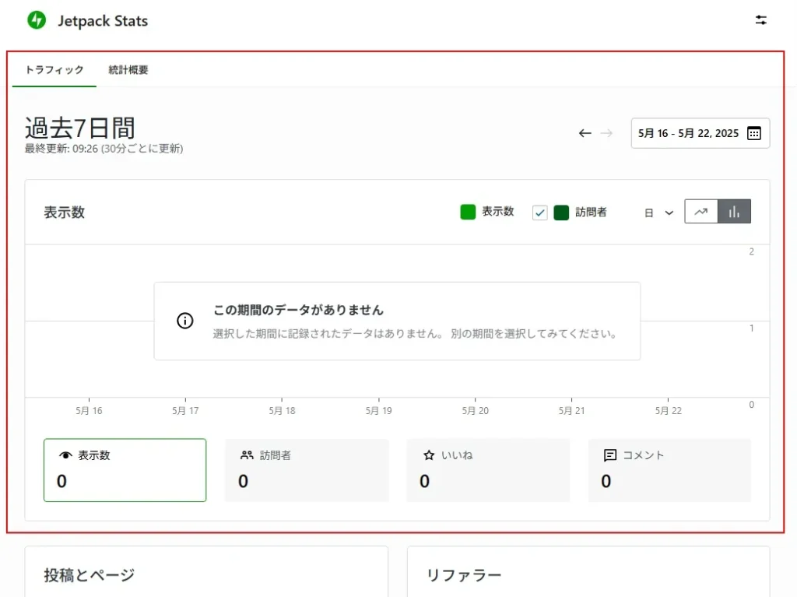Click the eye icon on 表示数 card
Screen dimensions: 797x597
[x=65, y=455]
